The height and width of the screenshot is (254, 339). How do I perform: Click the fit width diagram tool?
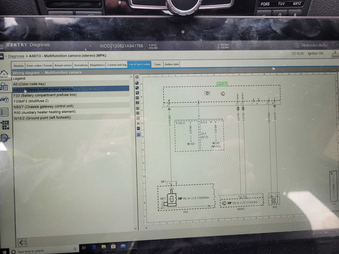pyautogui.click(x=137, y=98)
